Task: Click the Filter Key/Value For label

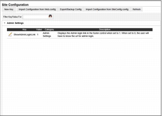Action: pyautogui.click(x=12, y=17)
